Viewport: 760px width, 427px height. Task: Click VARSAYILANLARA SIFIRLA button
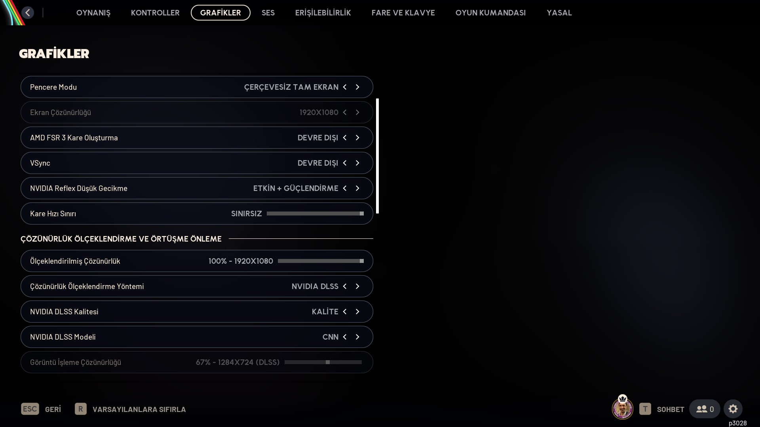139,409
